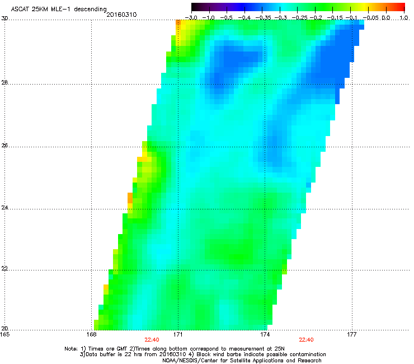
Task: Click the red 22:40 time between 168 and 171
Action: click(152, 340)
